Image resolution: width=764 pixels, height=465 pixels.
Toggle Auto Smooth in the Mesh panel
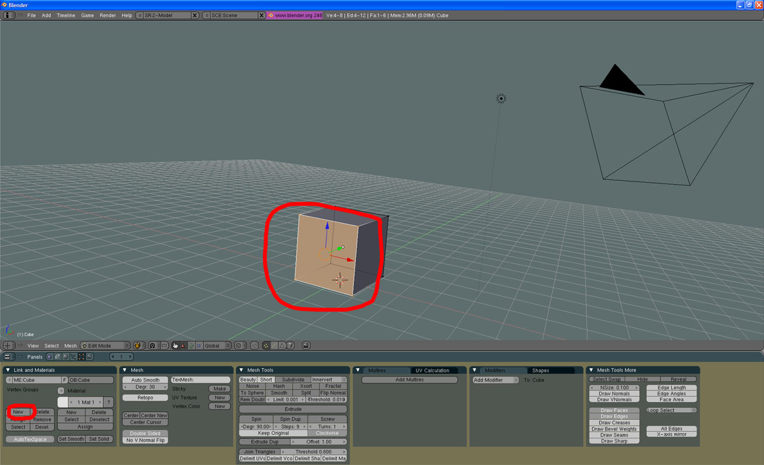145,380
